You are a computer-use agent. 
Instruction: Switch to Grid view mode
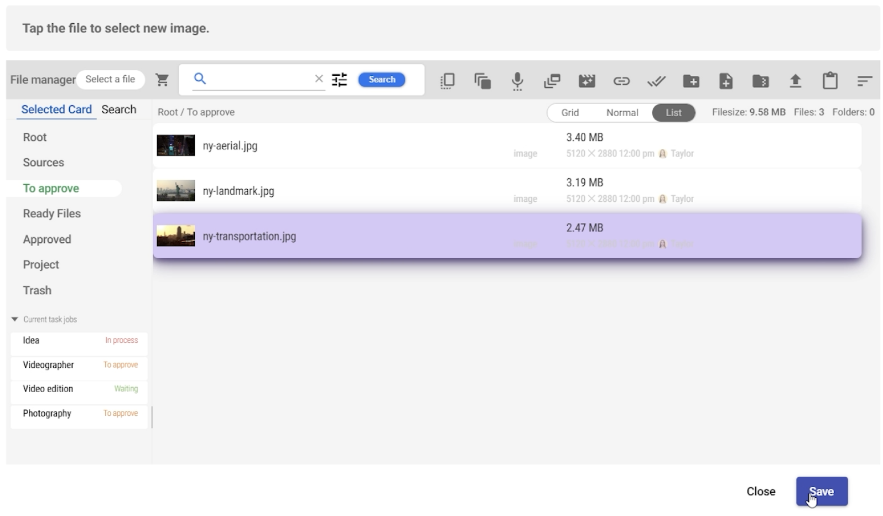pos(570,113)
